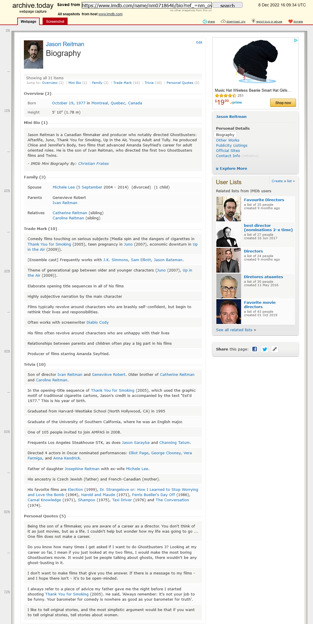Open Michele Lee spouse link
This screenshot has height=624, width=313.
pyautogui.click(x=64, y=187)
